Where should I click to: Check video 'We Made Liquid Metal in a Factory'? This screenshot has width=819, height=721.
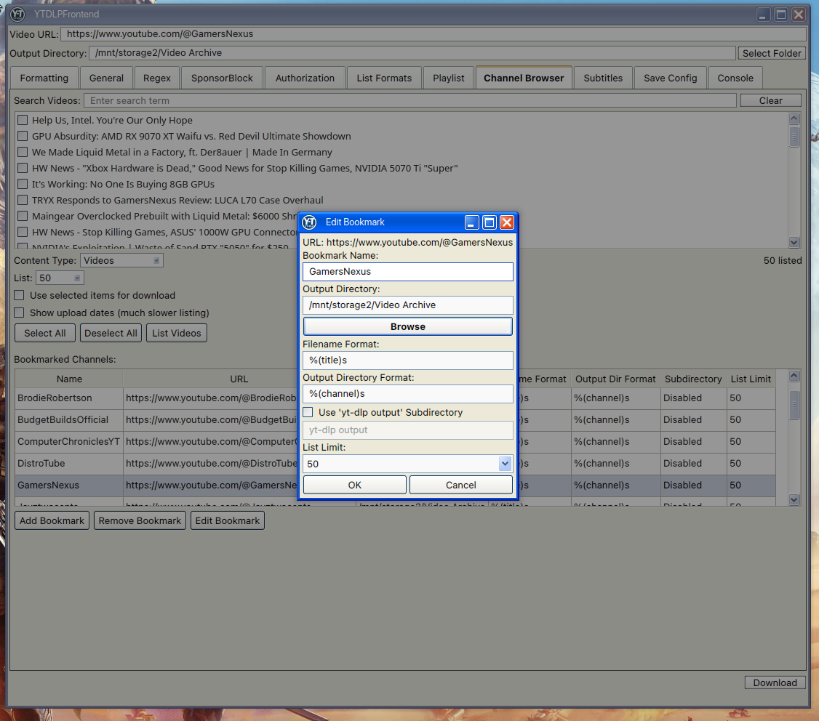(23, 153)
